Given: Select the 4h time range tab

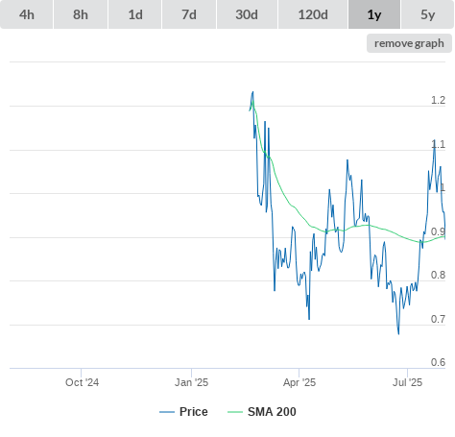Looking at the screenshot, I should 27,14.
